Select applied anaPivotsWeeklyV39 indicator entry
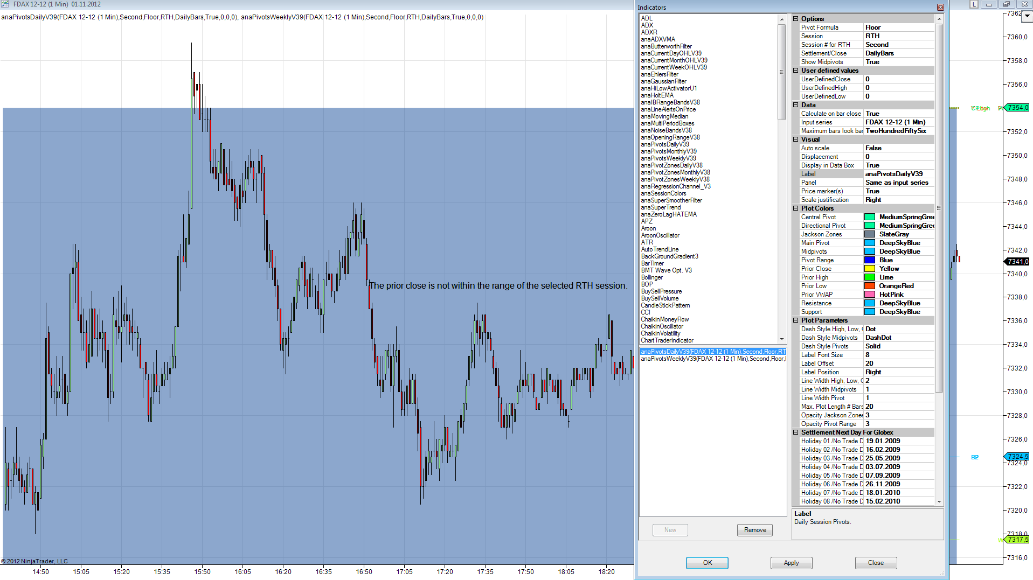The width and height of the screenshot is (1033, 580). [713, 359]
